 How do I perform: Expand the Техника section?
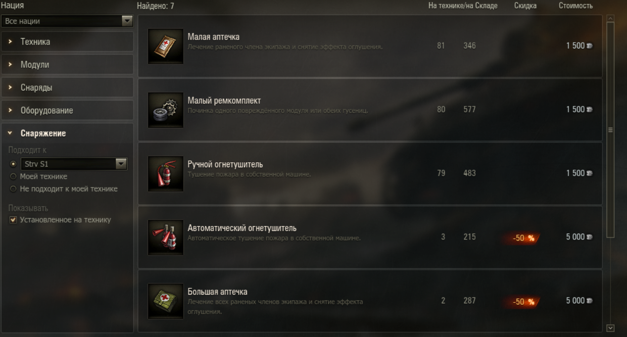67,42
